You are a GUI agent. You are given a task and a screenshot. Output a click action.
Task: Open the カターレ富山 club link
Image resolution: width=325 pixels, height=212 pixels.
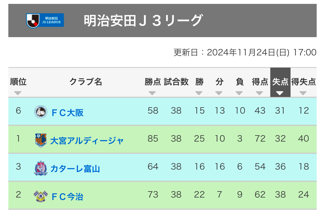pos(75,168)
